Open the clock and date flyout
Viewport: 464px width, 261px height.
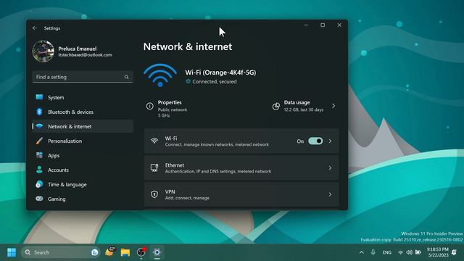(x=438, y=252)
